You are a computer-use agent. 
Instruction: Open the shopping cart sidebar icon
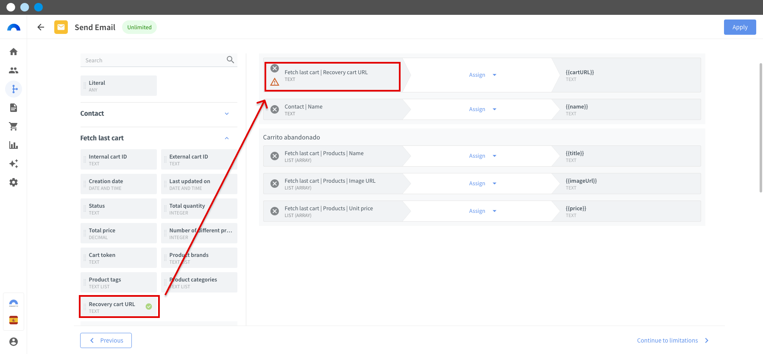tap(14, 126)
